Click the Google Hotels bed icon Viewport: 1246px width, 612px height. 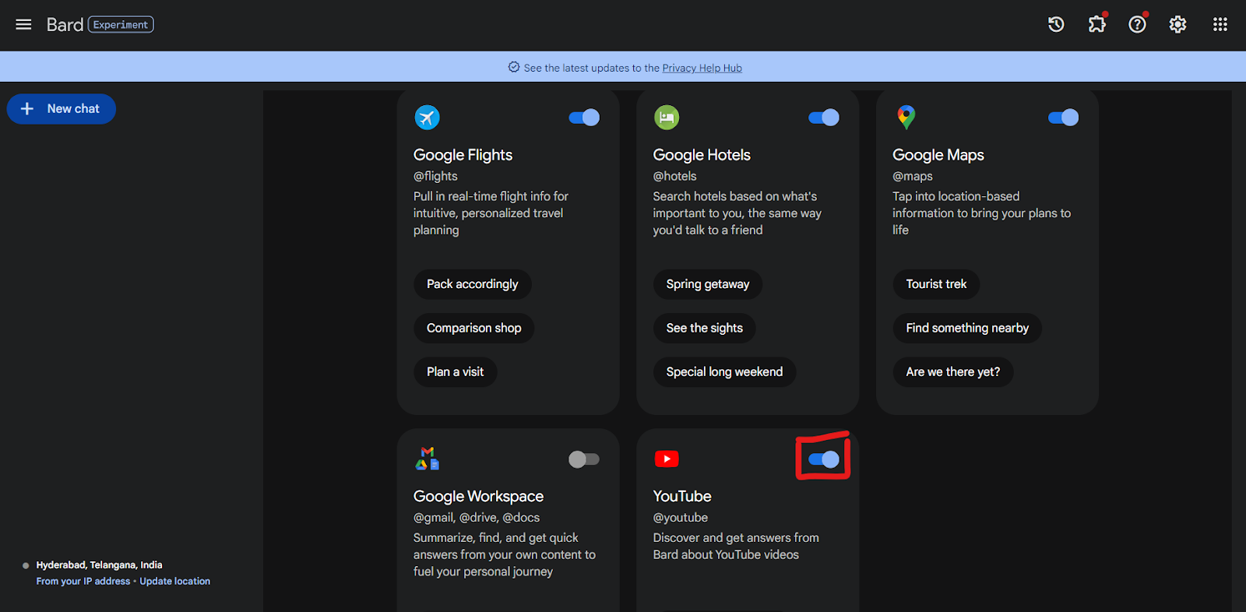point(667,118)
